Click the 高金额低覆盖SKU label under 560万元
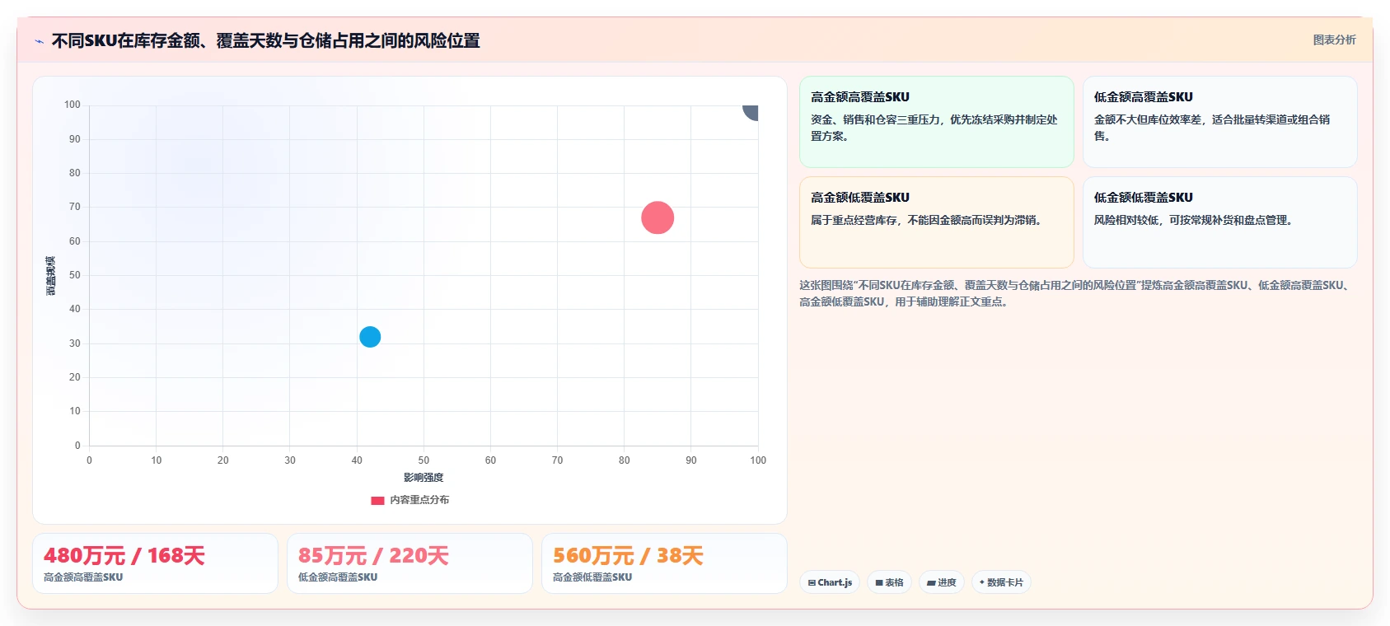1390x626 pixels. (x=592, y=577)
